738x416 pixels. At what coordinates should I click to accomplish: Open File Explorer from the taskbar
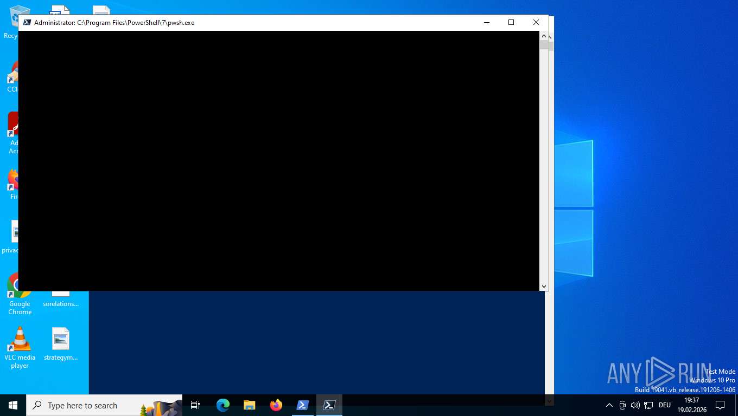[249, 405]
